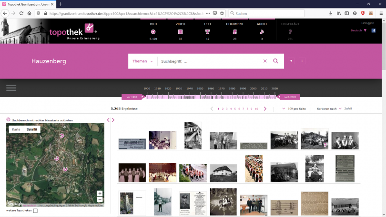Open the 100 pro Seite dropdown

295,109
